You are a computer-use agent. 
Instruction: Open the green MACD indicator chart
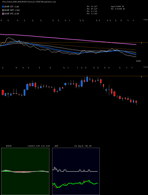pyautogui.click(x=25, y=171)
